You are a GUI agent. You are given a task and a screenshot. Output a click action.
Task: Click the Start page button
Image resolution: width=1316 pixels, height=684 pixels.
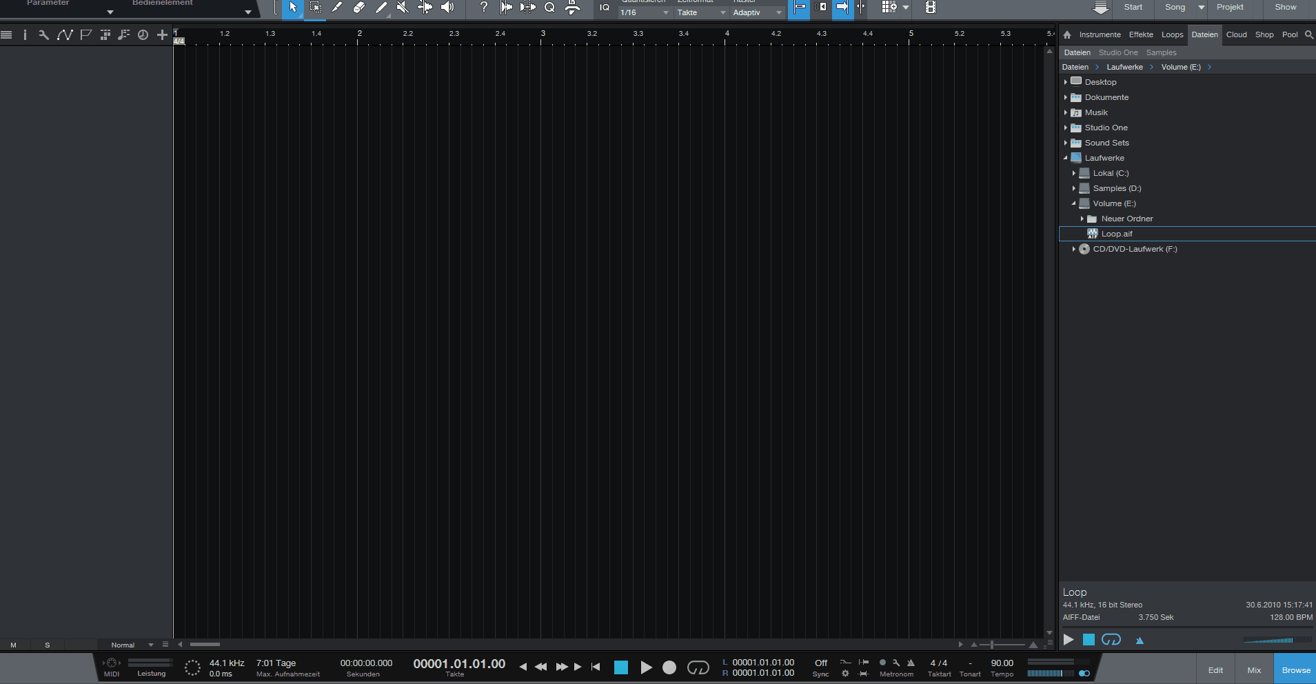coord(1133,7)
